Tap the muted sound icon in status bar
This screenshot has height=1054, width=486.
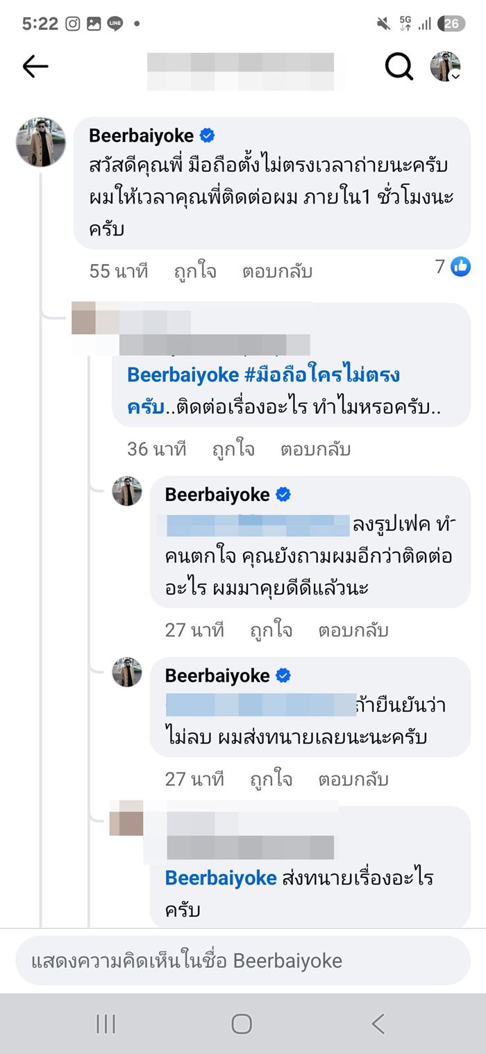click(383, 23)
